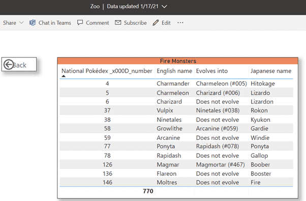Viewport: 306px width, 201px height.
Task: Click the Back button text
Action: (19, 65)
